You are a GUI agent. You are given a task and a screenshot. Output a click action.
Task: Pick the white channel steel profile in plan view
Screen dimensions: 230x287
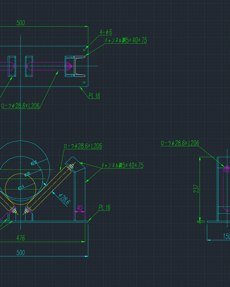coord(80,66)
